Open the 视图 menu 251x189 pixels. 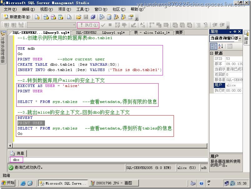click(x=46, y=9)
